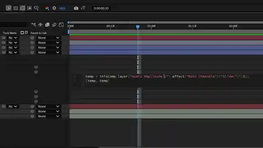The width and height of the screenshot is (263, 148).
Task: Click parent pick whip on lower red layer row
Action: 32,106
